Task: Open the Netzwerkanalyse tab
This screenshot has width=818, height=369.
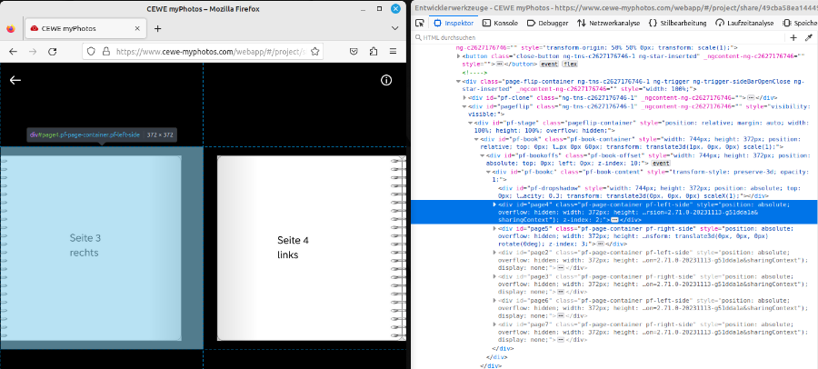Action: point(608,23)
